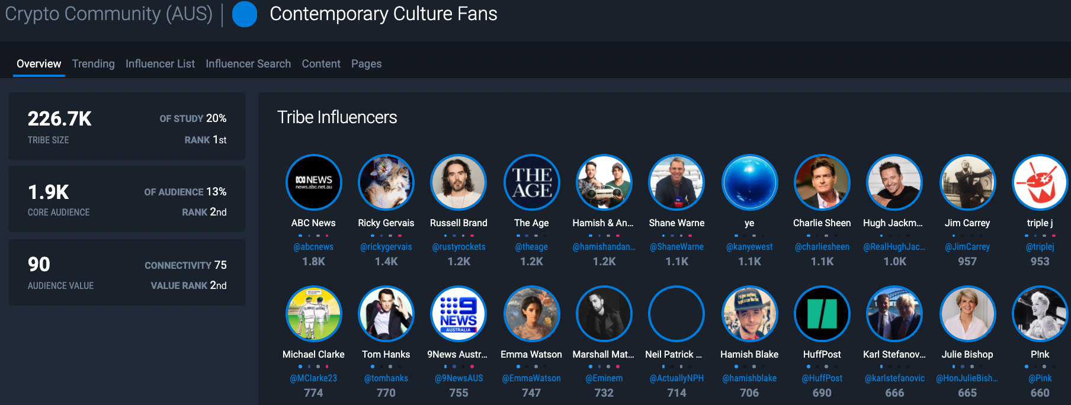Open @hamishblake handle link

[x=749, y=378]
